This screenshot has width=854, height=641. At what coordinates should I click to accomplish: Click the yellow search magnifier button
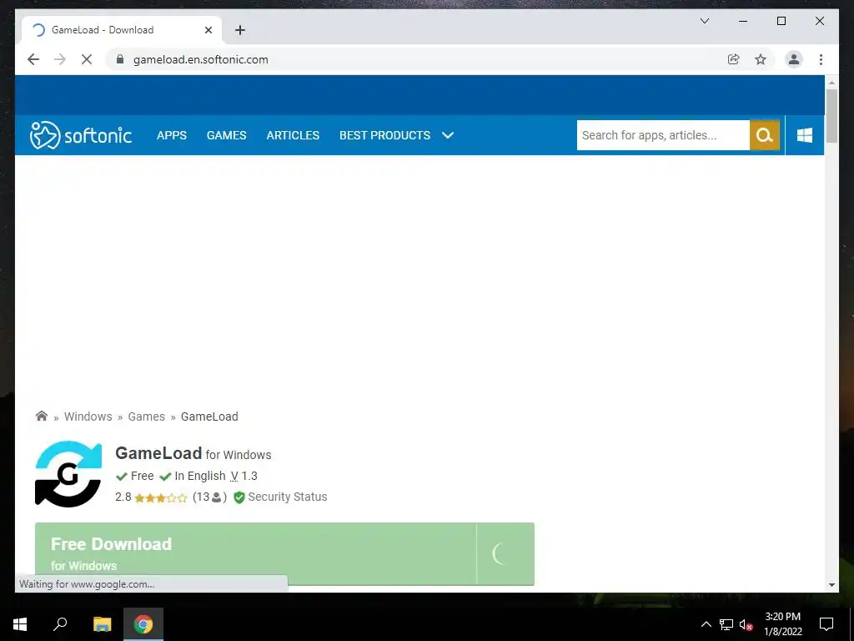coord(764,135)
